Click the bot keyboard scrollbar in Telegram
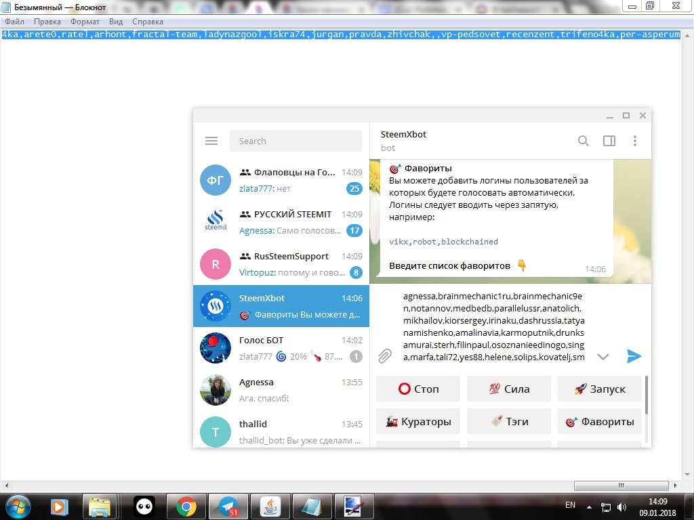The height and width of the screenshot is (520, 694). 646,395
